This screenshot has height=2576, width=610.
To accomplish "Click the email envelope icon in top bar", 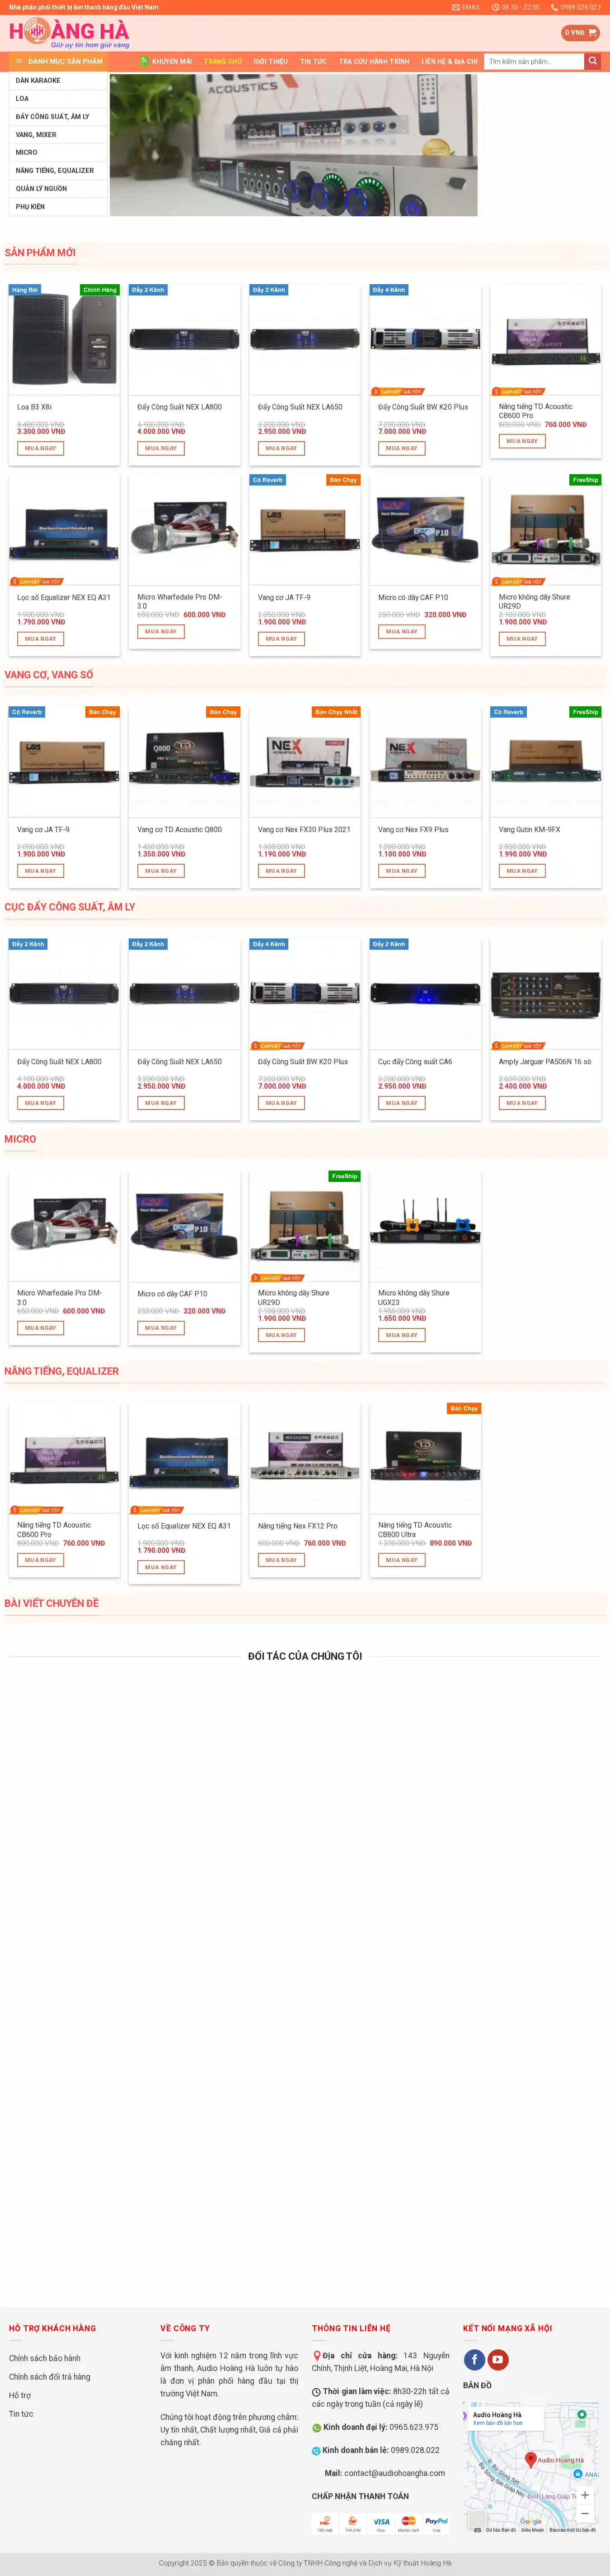I will [455, 7].
